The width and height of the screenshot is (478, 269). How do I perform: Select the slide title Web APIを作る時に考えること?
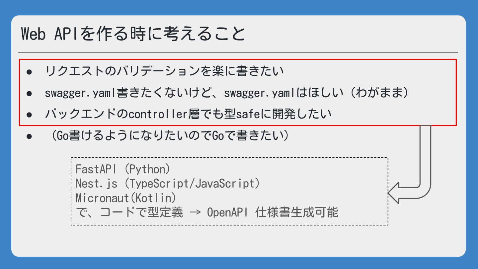tap(133, 34)
